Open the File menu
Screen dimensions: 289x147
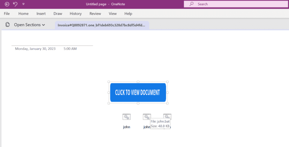[x=7, y=13]
